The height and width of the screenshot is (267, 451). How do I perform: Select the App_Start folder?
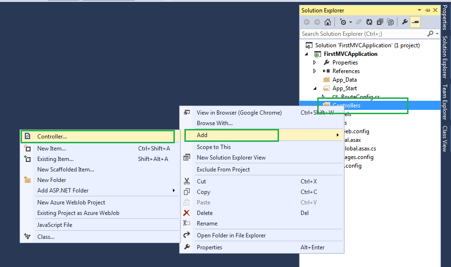point(344,88)
